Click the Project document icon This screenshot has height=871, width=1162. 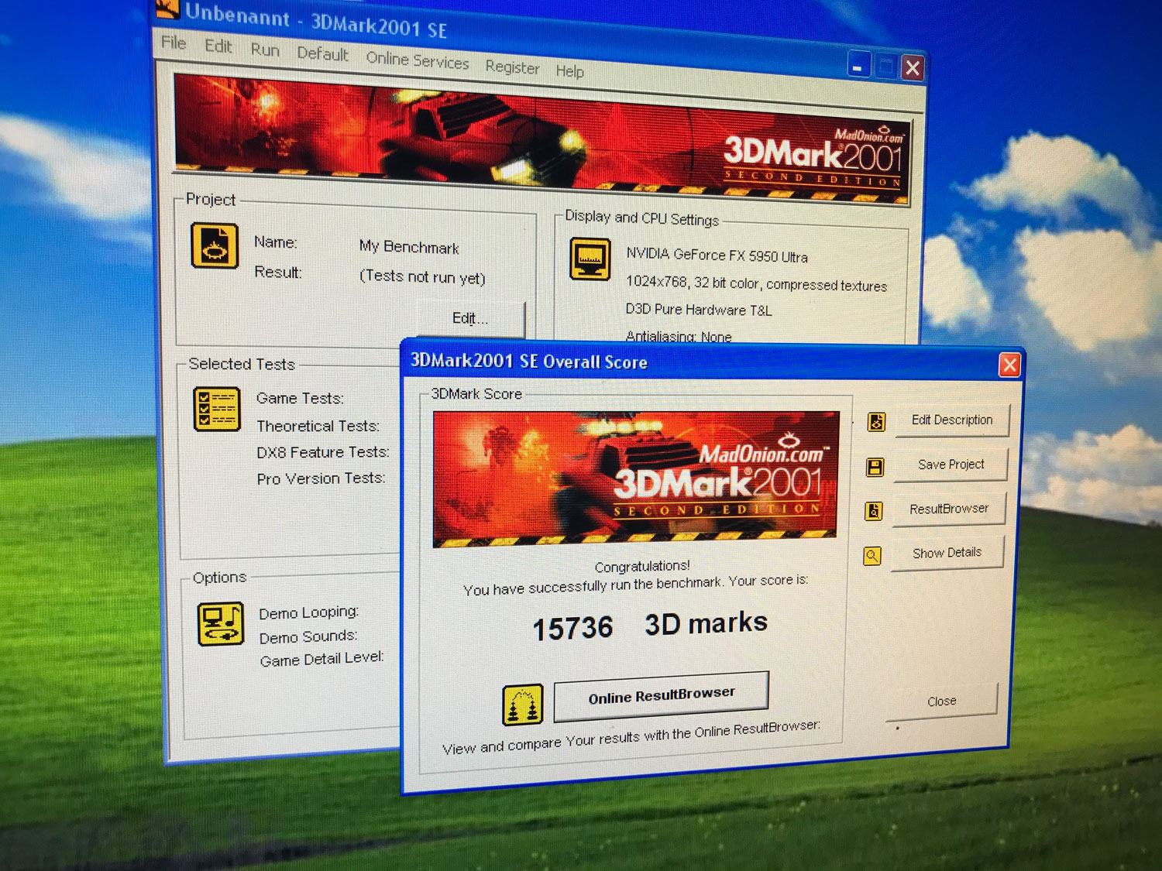click(x=215, y=246)
